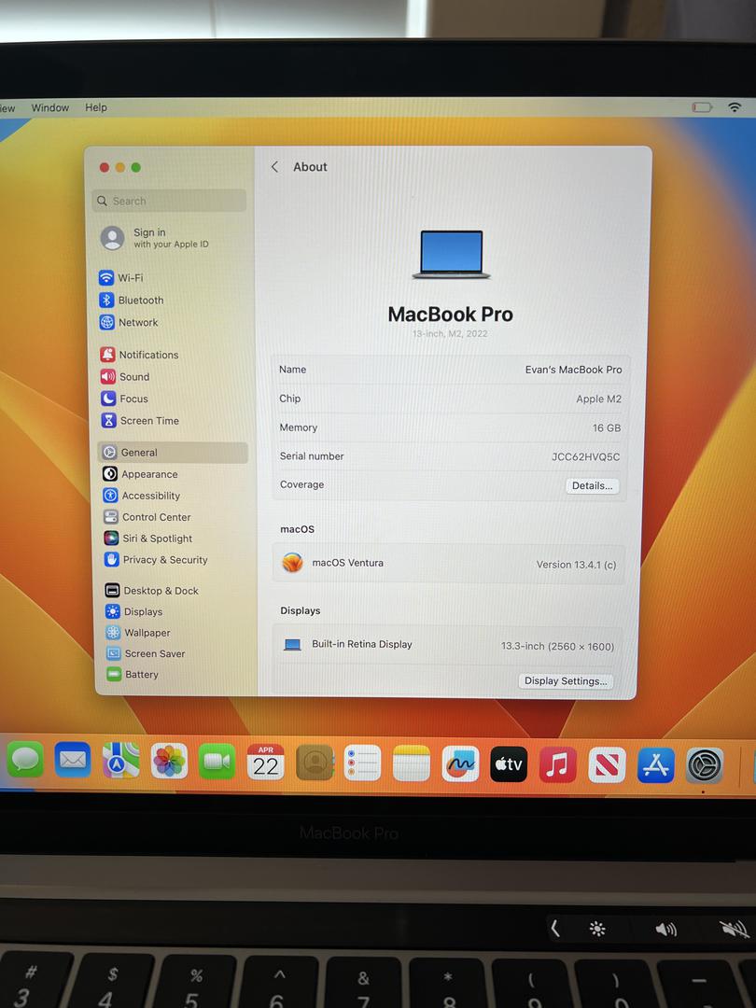756x1008 pixels.
Task: Open Notifications settings pane
Action: tap(147, 355)
